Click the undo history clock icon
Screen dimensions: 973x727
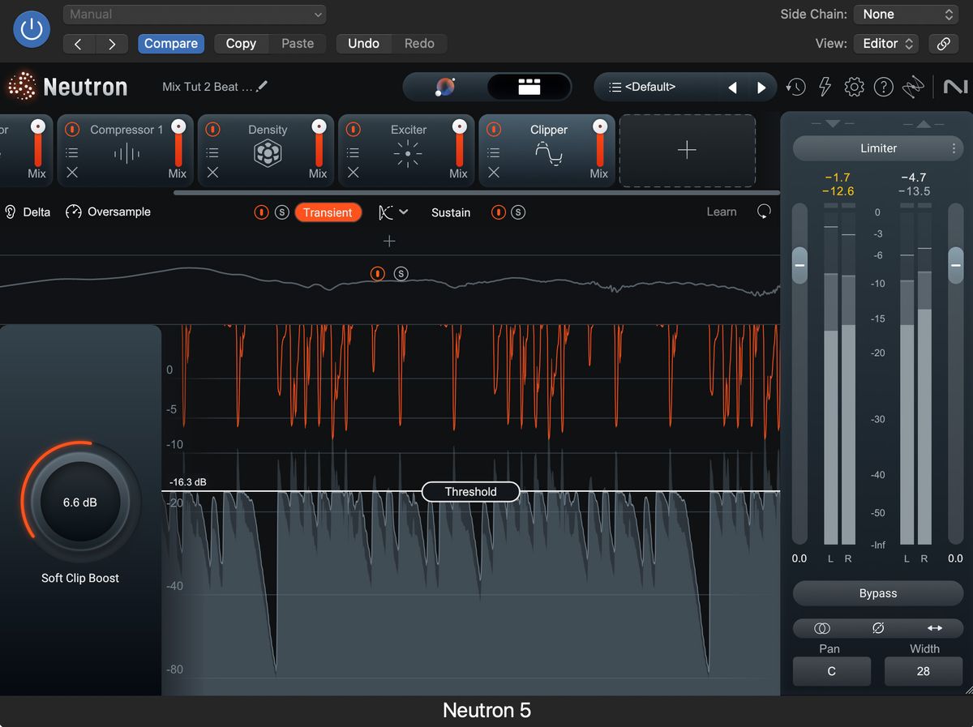click(x=795, y=87)
